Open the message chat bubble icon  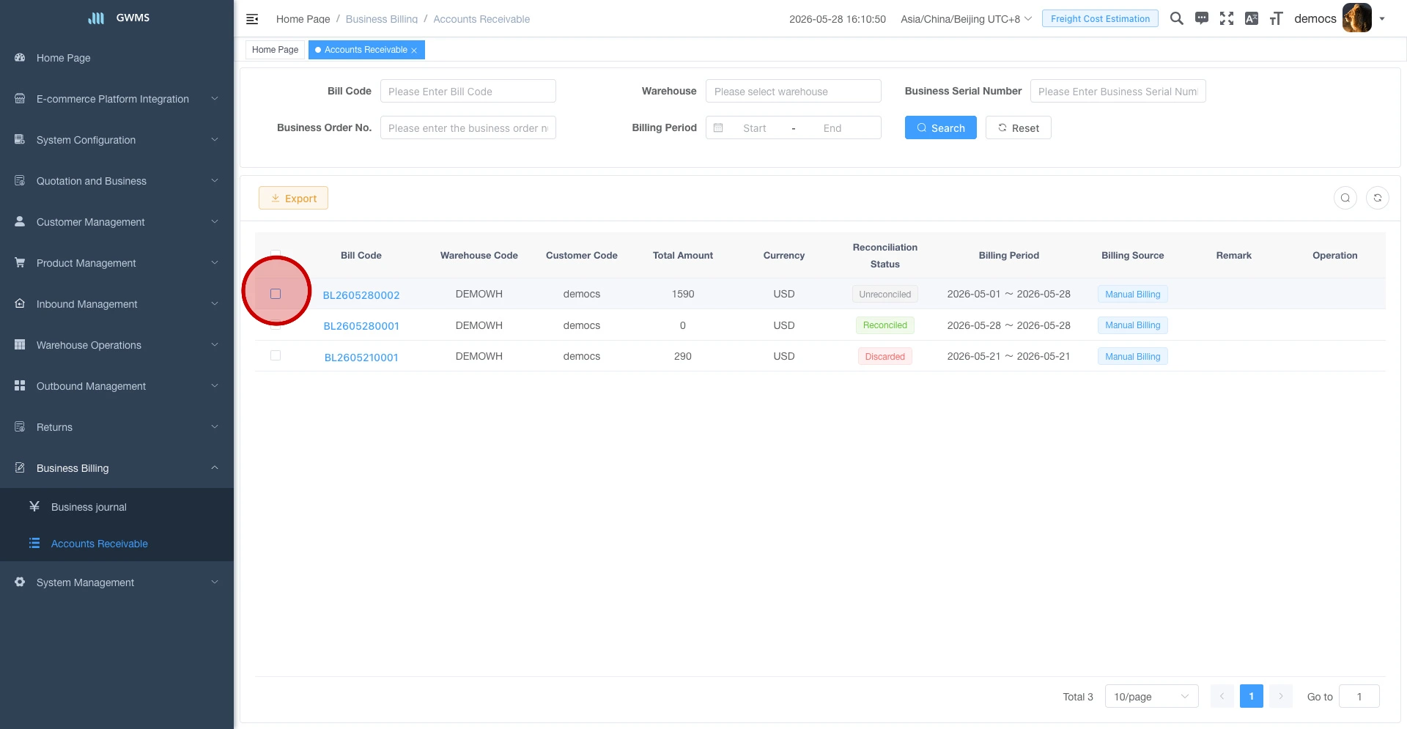(x=1201, y=18)
